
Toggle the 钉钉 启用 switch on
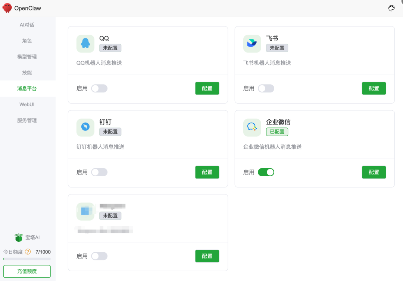tap(99, 172)
